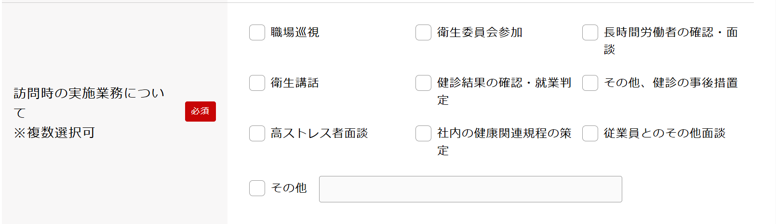Click the その他、健診の事後措置 label text
Viewport: 776px width, 224px height.
click(670, 83)
